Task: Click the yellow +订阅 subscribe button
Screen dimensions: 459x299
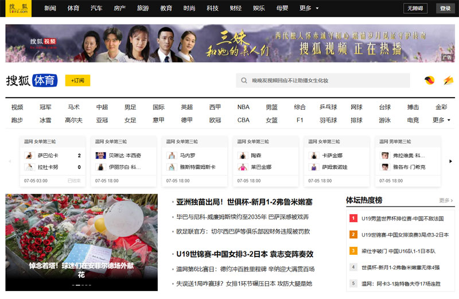Action: pyautogui.click(x=77, y=80)
